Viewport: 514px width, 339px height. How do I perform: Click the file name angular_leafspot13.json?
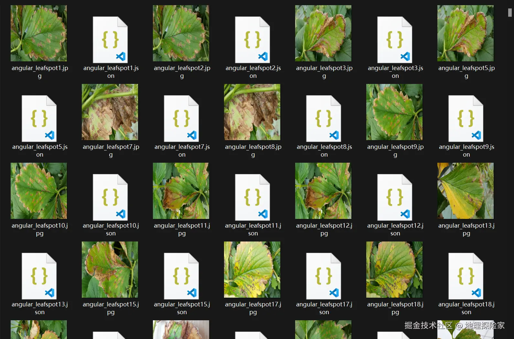(x=40, y=308)
